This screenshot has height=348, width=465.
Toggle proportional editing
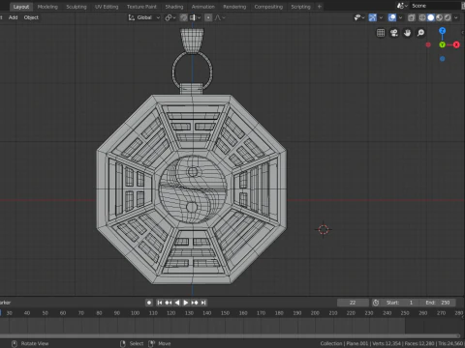208,17
